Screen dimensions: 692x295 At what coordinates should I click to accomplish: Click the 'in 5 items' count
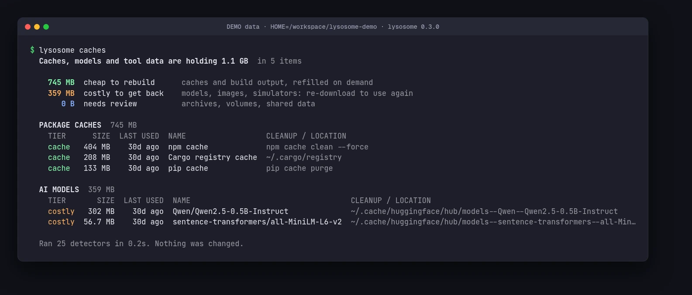279,61
